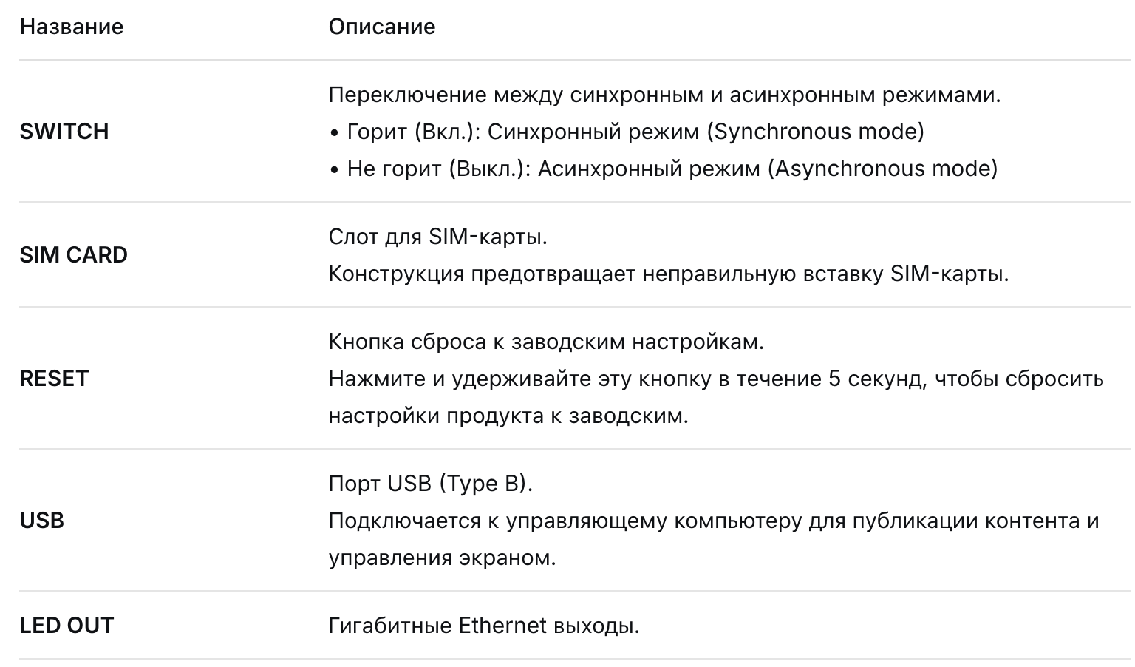Click the 'Описание' column header

tap(381, 27)
